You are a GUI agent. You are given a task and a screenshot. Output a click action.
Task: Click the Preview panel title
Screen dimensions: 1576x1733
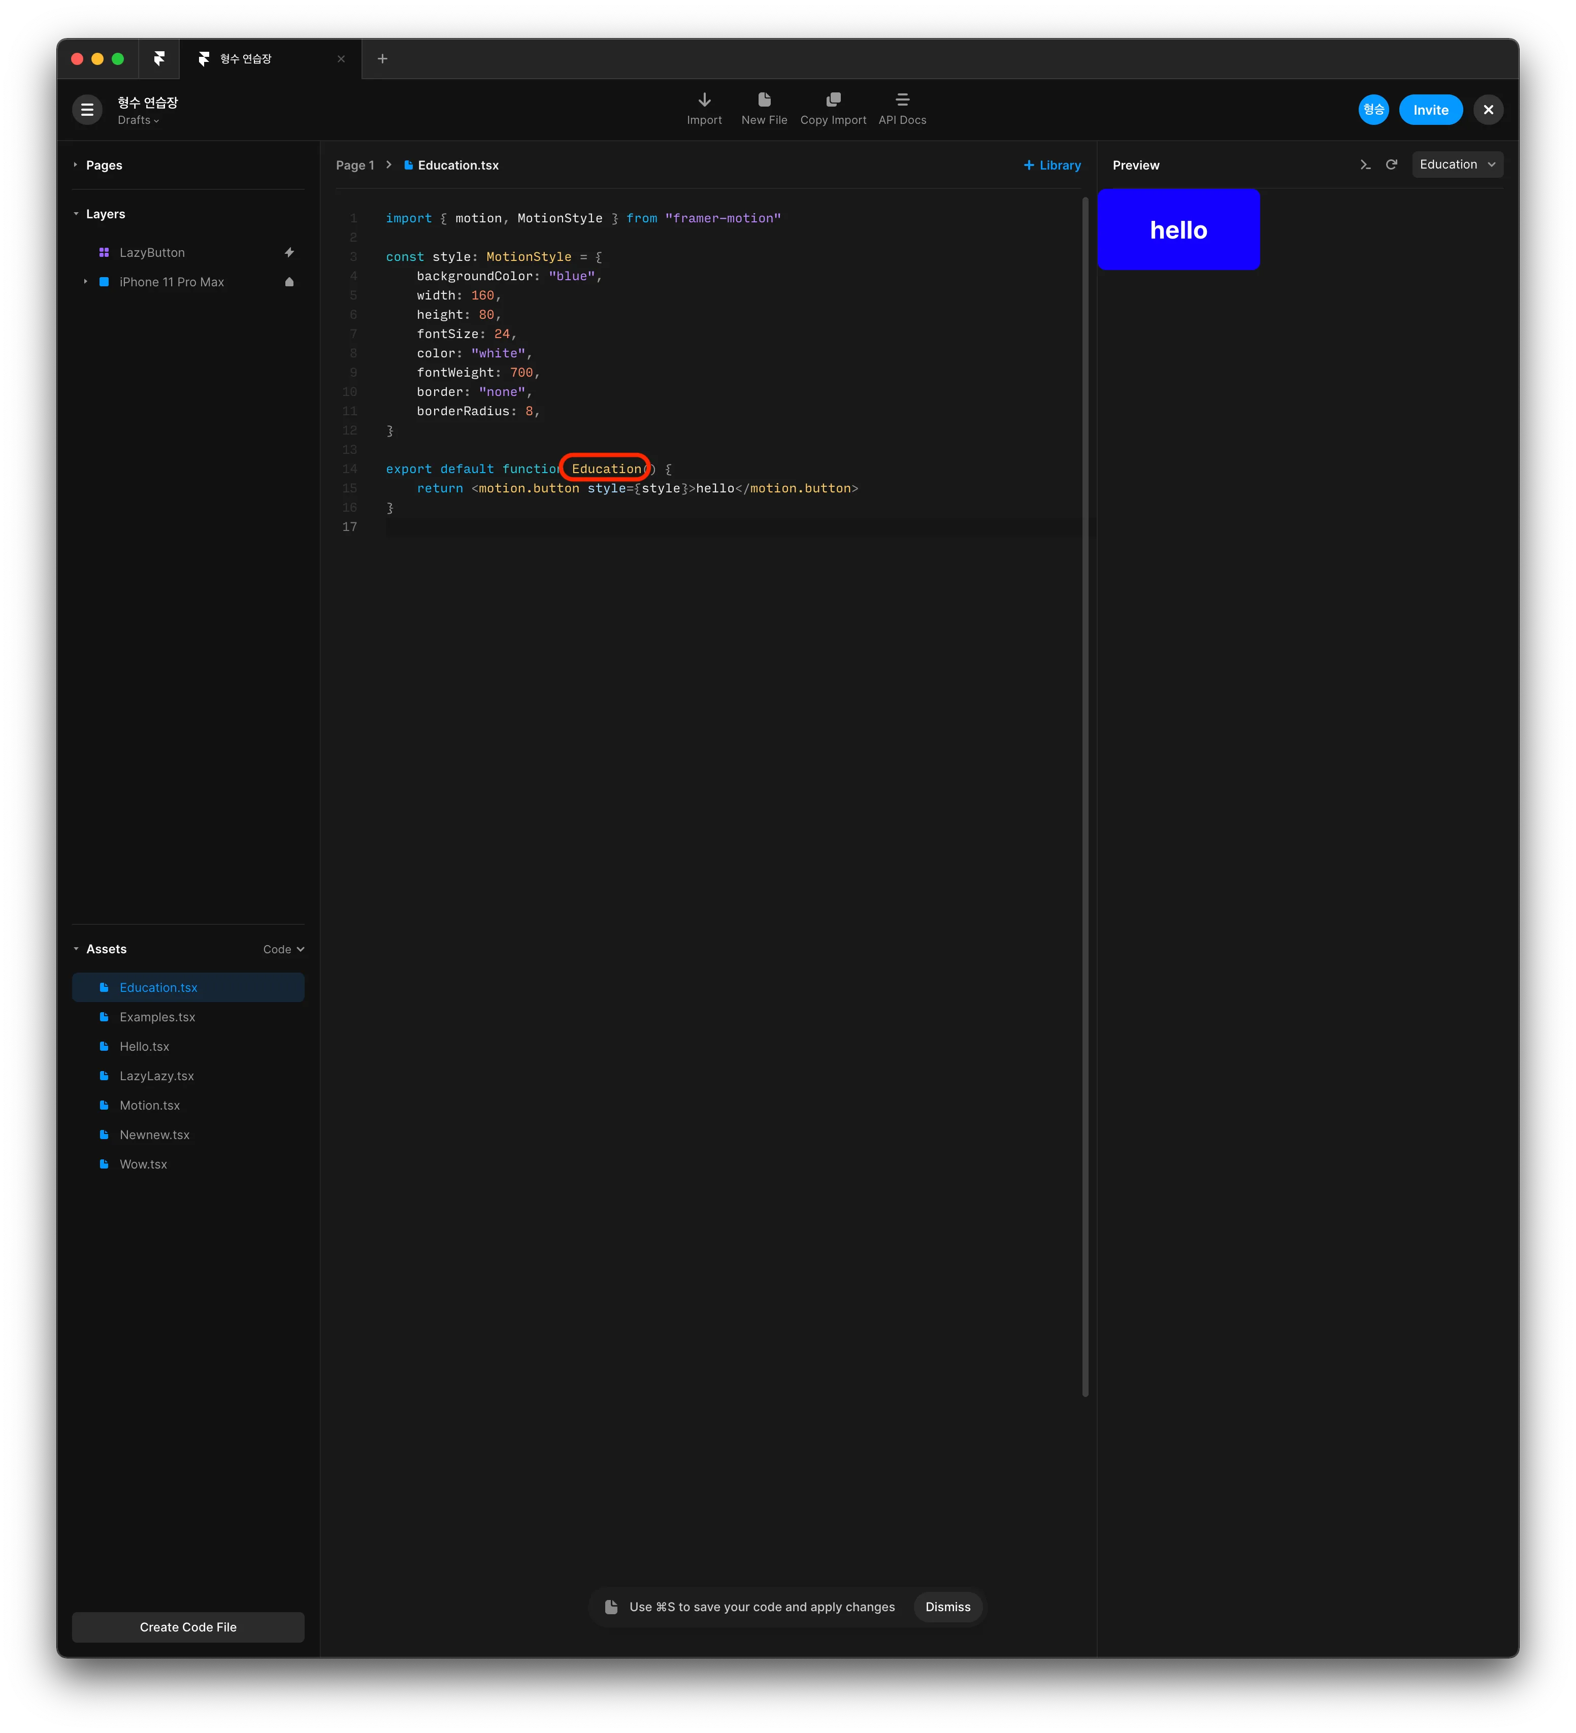pyautogui.click(x=1136, y=165)
